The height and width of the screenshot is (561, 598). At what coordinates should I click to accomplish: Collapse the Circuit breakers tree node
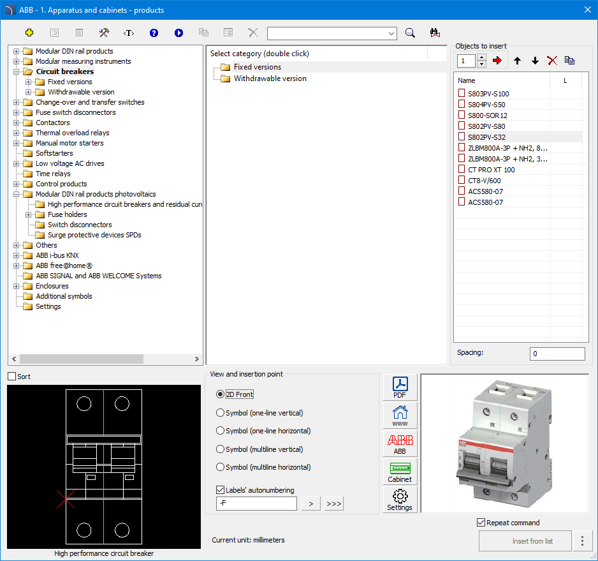pos(16,71)
